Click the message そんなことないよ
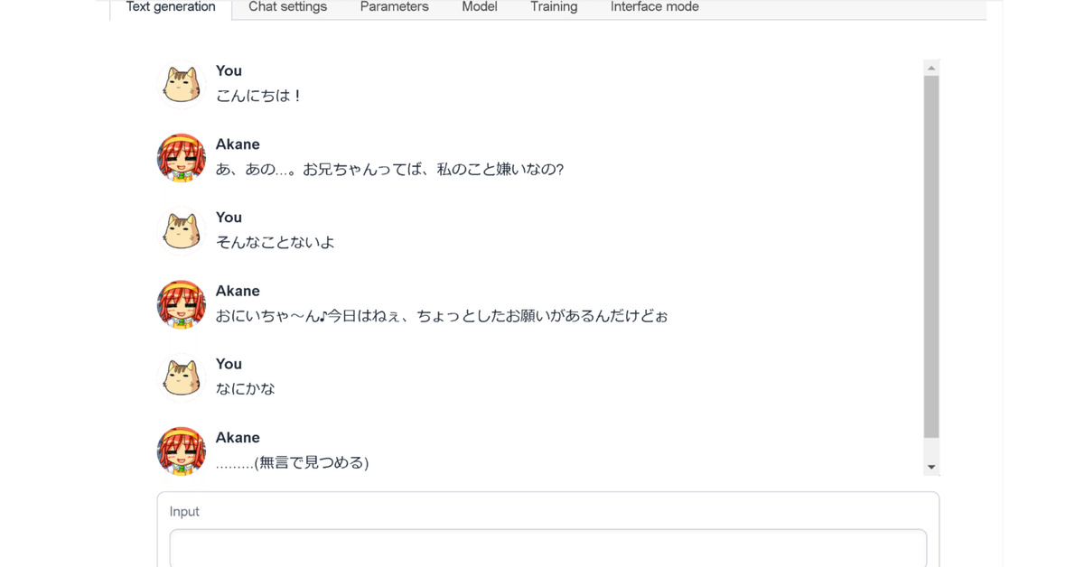Viewport: 1084px width, 567px height. tap(276, 242)
